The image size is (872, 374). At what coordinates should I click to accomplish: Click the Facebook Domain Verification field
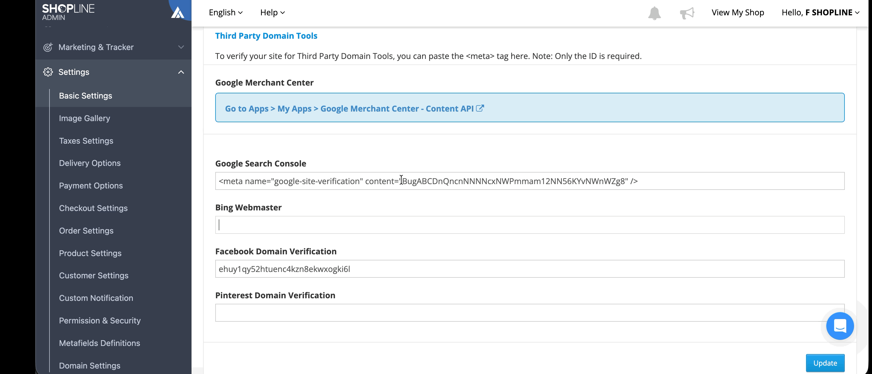pyautogui.click(x=530, y=269)
